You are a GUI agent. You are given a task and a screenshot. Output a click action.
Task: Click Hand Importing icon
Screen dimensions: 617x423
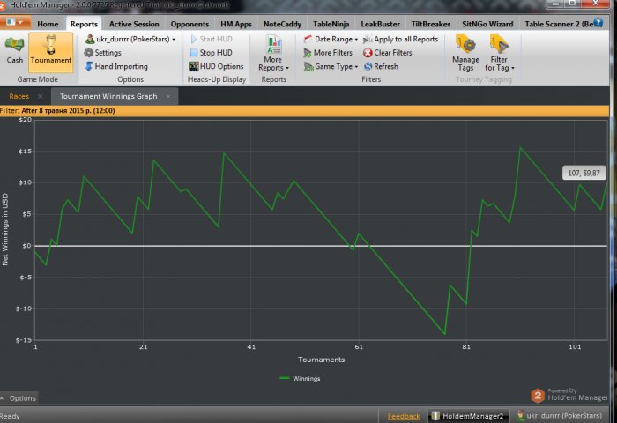[x=89, y=66]
